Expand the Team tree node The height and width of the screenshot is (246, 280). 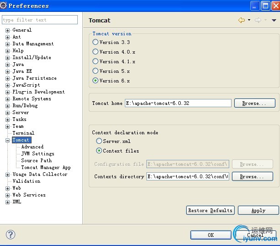pyautogui.click(x=7, y=126)
